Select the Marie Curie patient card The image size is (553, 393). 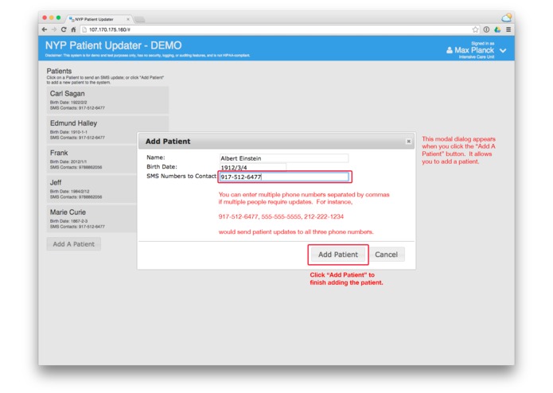click(x=92, y=219)
